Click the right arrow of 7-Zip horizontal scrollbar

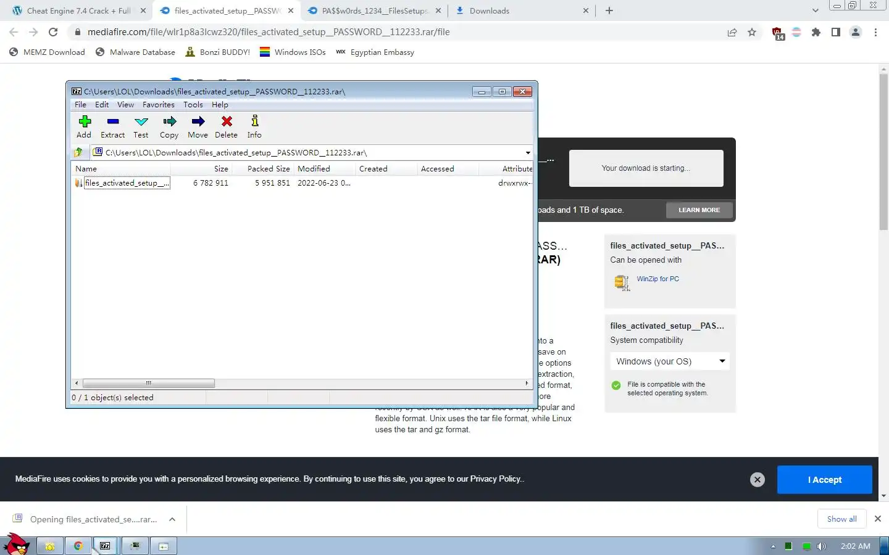click(x=527, y=383)
